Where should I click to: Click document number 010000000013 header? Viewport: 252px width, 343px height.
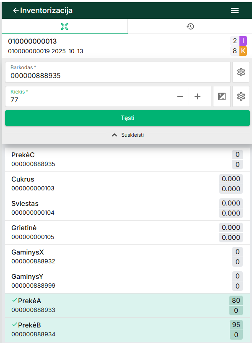(33, 42)
